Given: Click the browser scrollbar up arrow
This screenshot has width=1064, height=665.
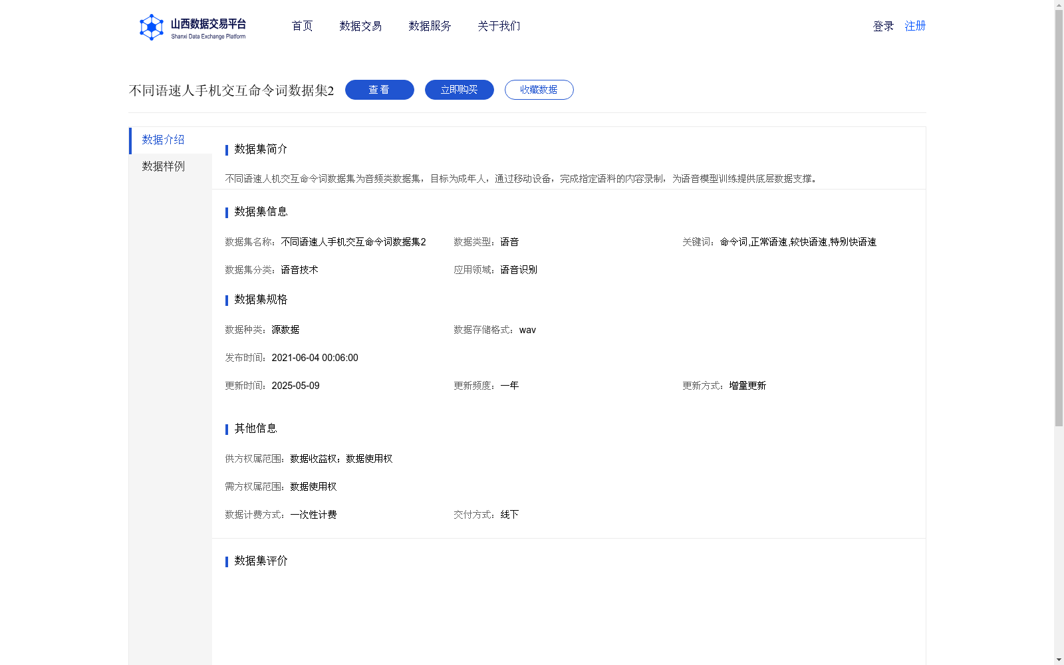Looking at the screenshot, I should click(1059, 5).
